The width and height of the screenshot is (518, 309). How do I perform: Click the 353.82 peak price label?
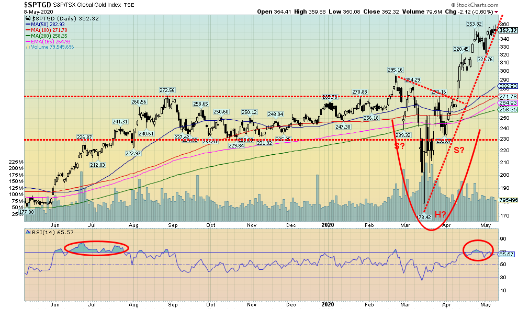(x=474, y=24)
